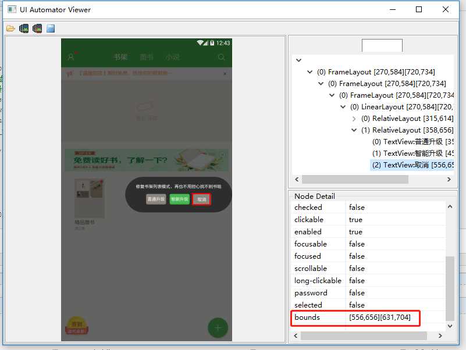Click the tree panel horizontal scrollbar thumb
The width and height of the screenshot is (466, 350).
(355, 180)
